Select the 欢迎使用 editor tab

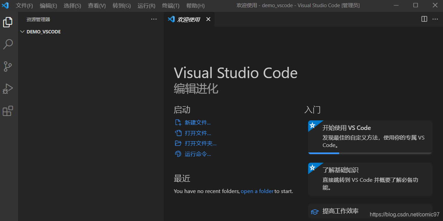tap(189, 19)
